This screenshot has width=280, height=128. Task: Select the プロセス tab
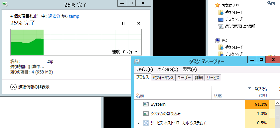143,77
